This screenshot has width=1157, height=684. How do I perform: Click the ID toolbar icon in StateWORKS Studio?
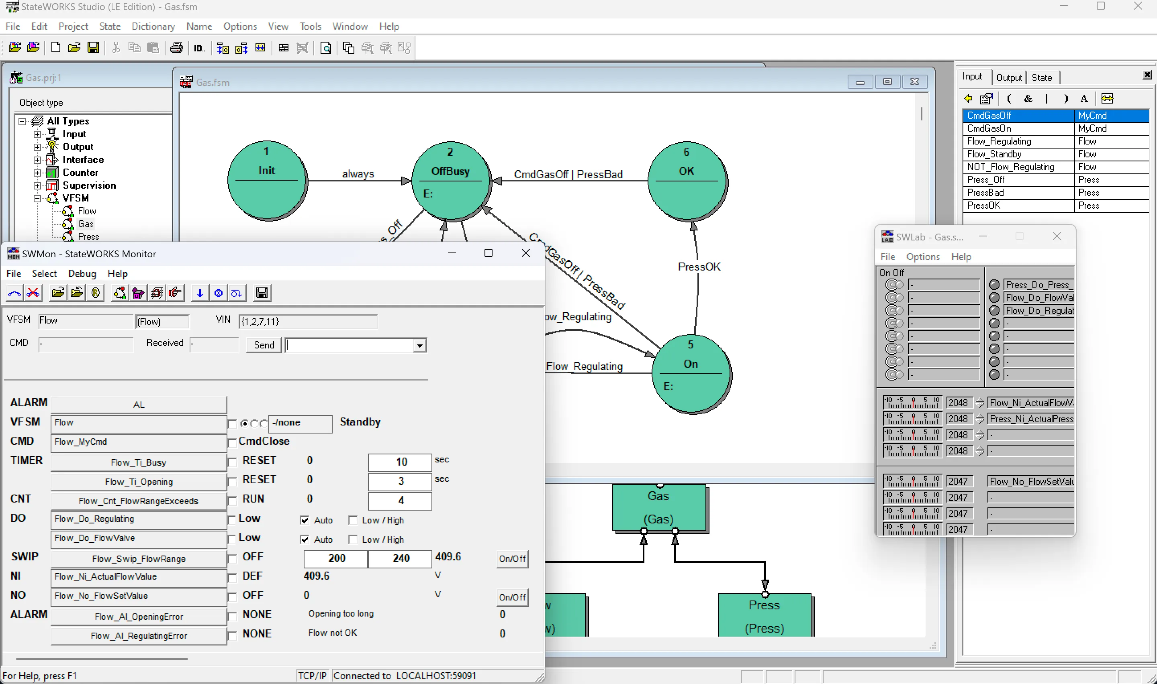[199, 47]
